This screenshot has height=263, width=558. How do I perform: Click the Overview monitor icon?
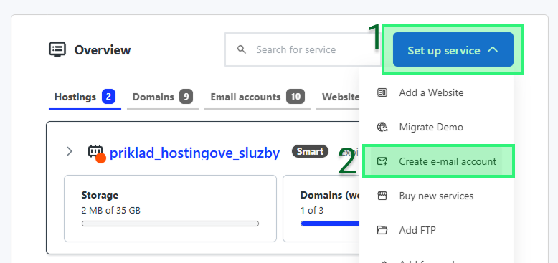(57, 49)
